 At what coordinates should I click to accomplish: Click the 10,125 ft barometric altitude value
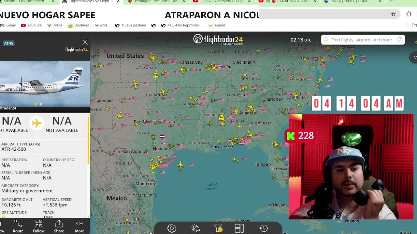[x=11, y=205]
